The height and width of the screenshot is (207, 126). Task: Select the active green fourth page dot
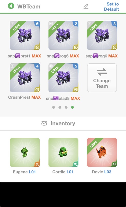point(72,107)
